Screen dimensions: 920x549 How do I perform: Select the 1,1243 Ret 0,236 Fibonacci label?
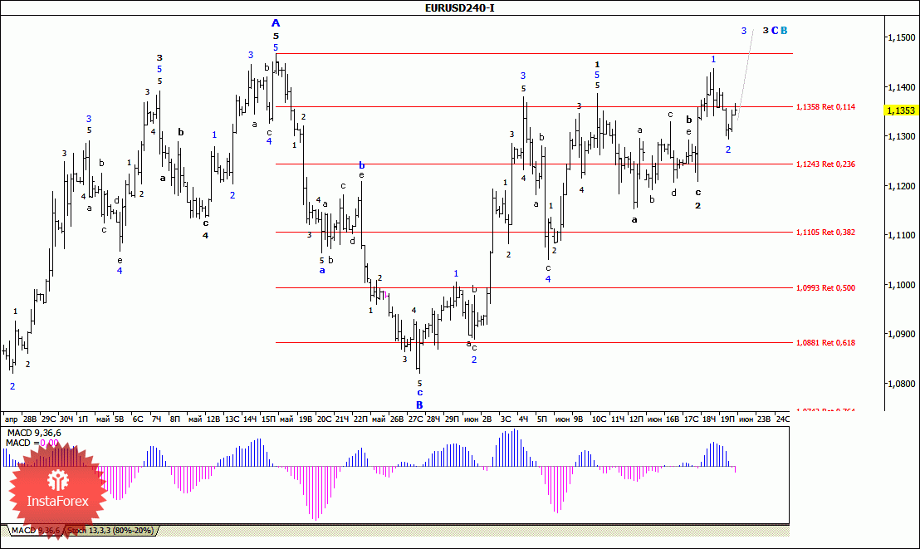pyautogui.click(x=825, y=164)
